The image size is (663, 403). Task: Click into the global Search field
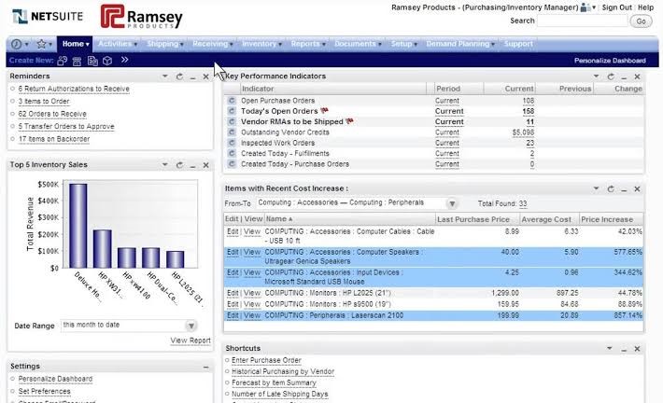coord(583,21)
